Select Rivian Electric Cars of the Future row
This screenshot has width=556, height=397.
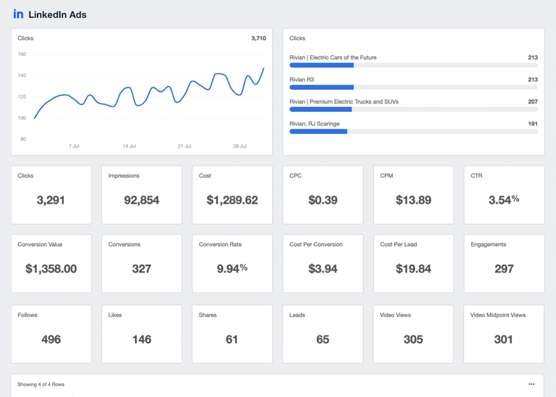[413, 61]
